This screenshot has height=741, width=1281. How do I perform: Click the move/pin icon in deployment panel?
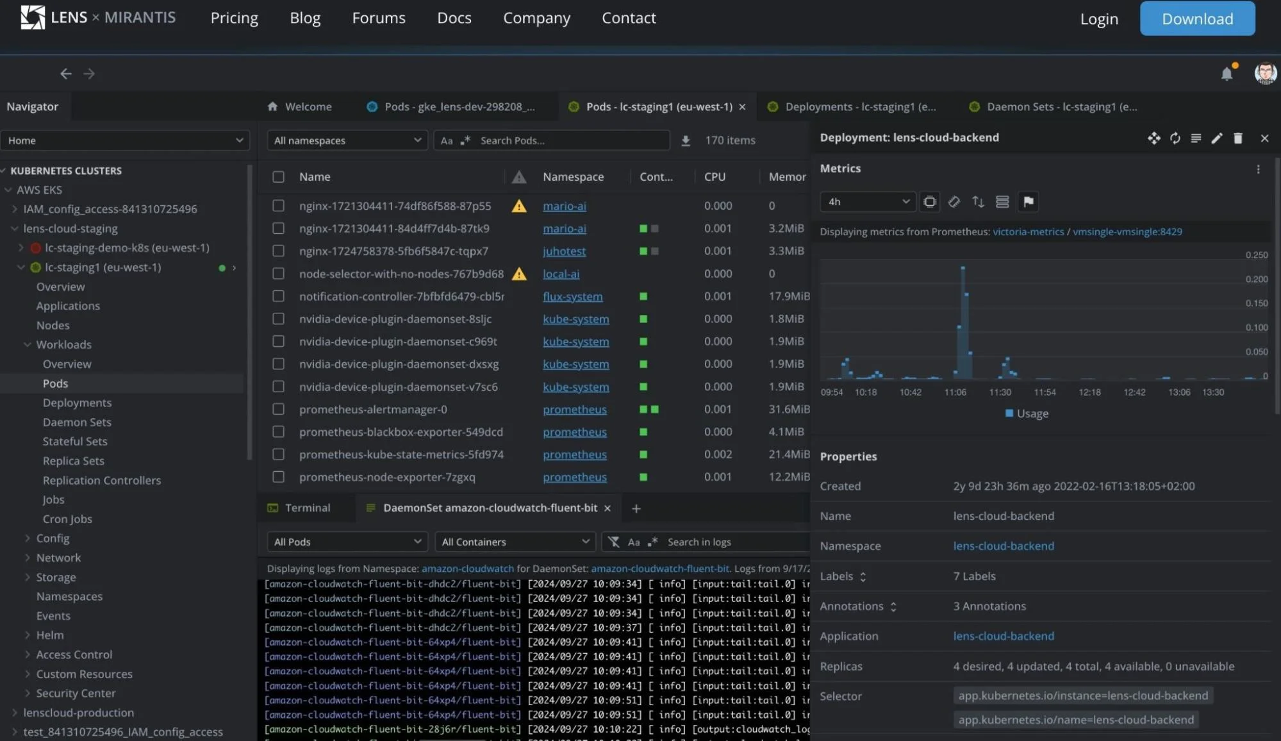[1153, 138]
